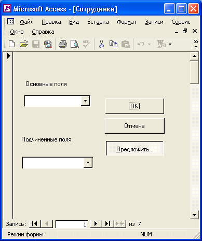The width and height of the screenshot is (202, 241).
Task: Click the OK button
Action: click(134, 106)
